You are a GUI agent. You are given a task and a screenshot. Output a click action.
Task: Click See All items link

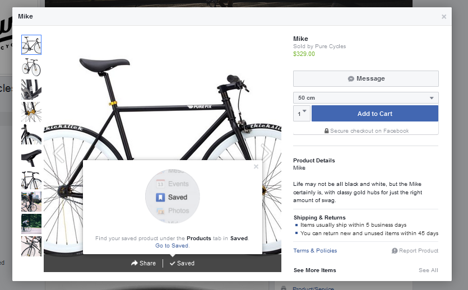tap(428, 270)
